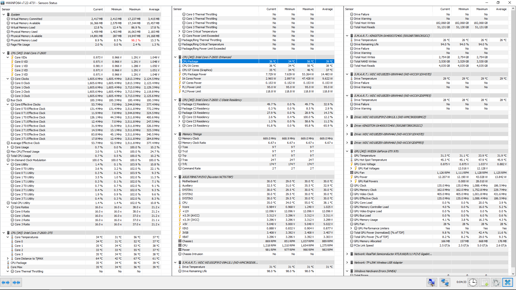This screenshot has width=516, height=290.
Task: Click the expand-columns double arrow button
Action: click(x=6, y=282)
